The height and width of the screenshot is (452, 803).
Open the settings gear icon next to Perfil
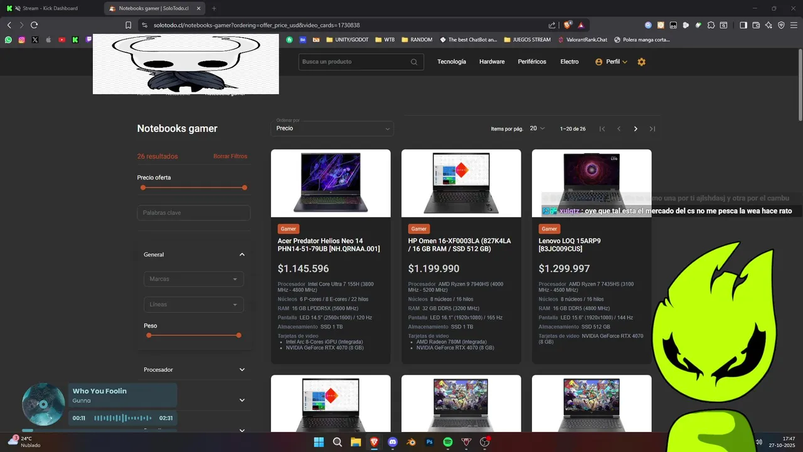coord(641,62)
